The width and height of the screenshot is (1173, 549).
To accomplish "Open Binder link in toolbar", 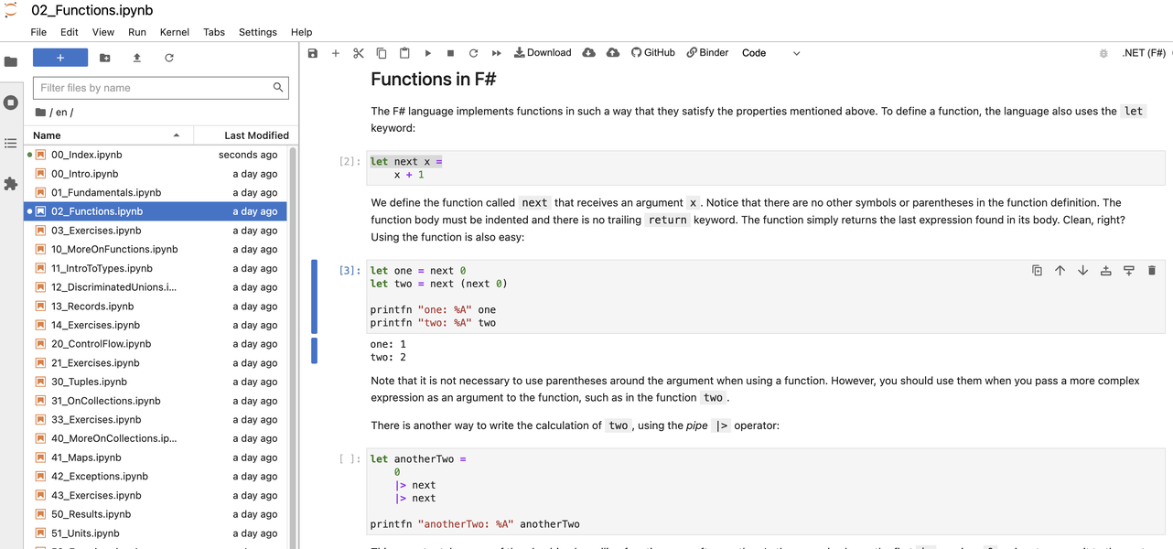I will 708,53.
